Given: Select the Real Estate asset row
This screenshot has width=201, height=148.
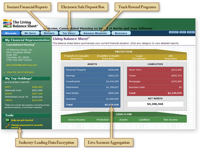Looking at the screenshot, I should [x=92, y=93].
